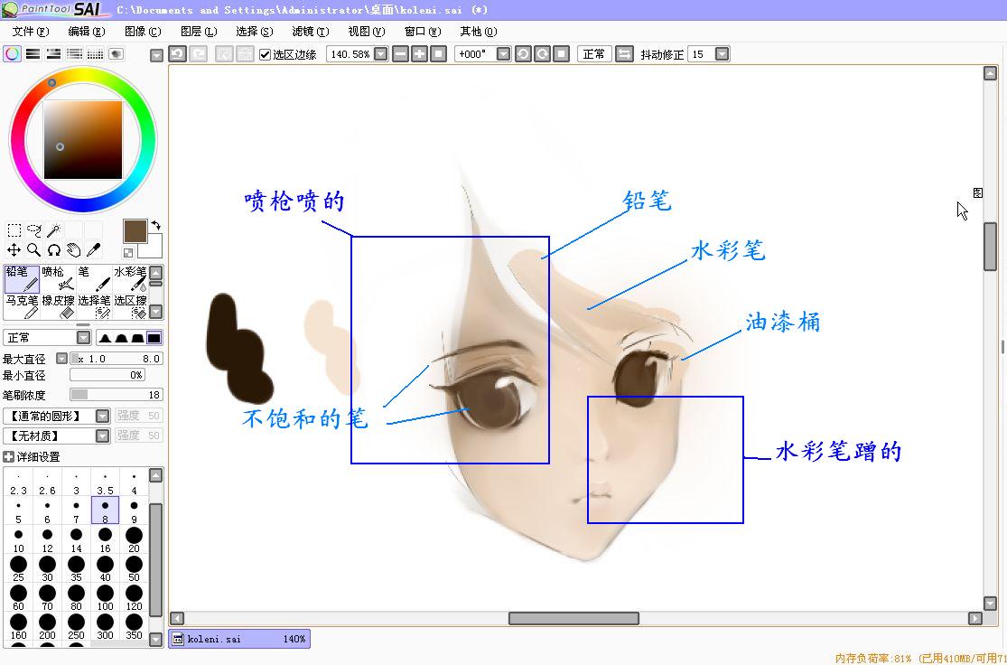Open the 滤镜 menu
The image size is (1007, 665).
tap(310, 32)
